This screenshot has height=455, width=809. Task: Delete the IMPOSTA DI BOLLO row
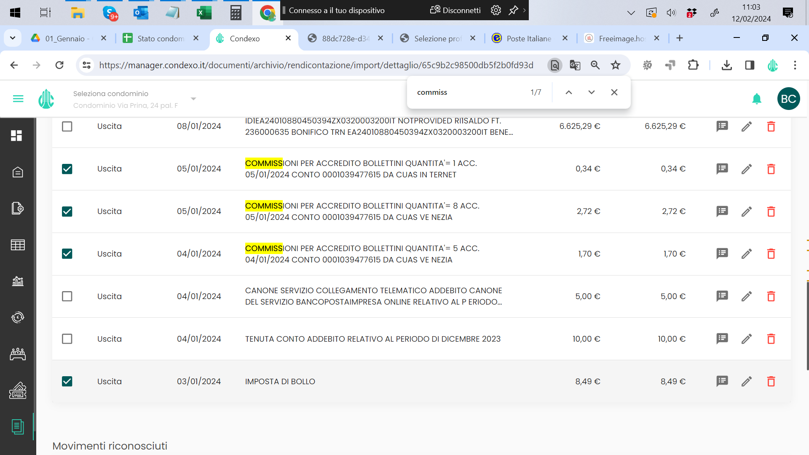(771, 381)
